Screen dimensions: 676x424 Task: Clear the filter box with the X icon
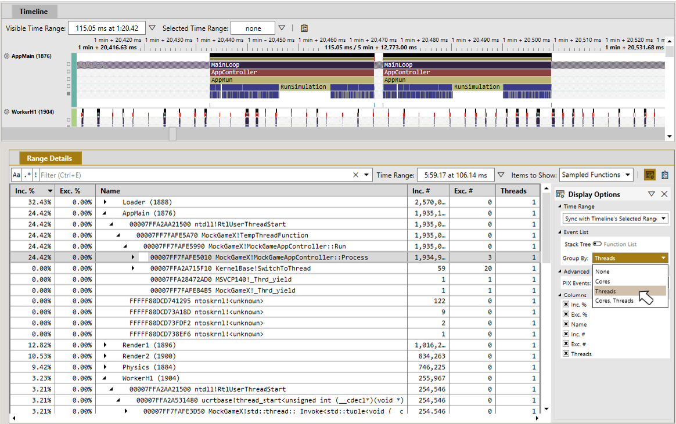355,175
